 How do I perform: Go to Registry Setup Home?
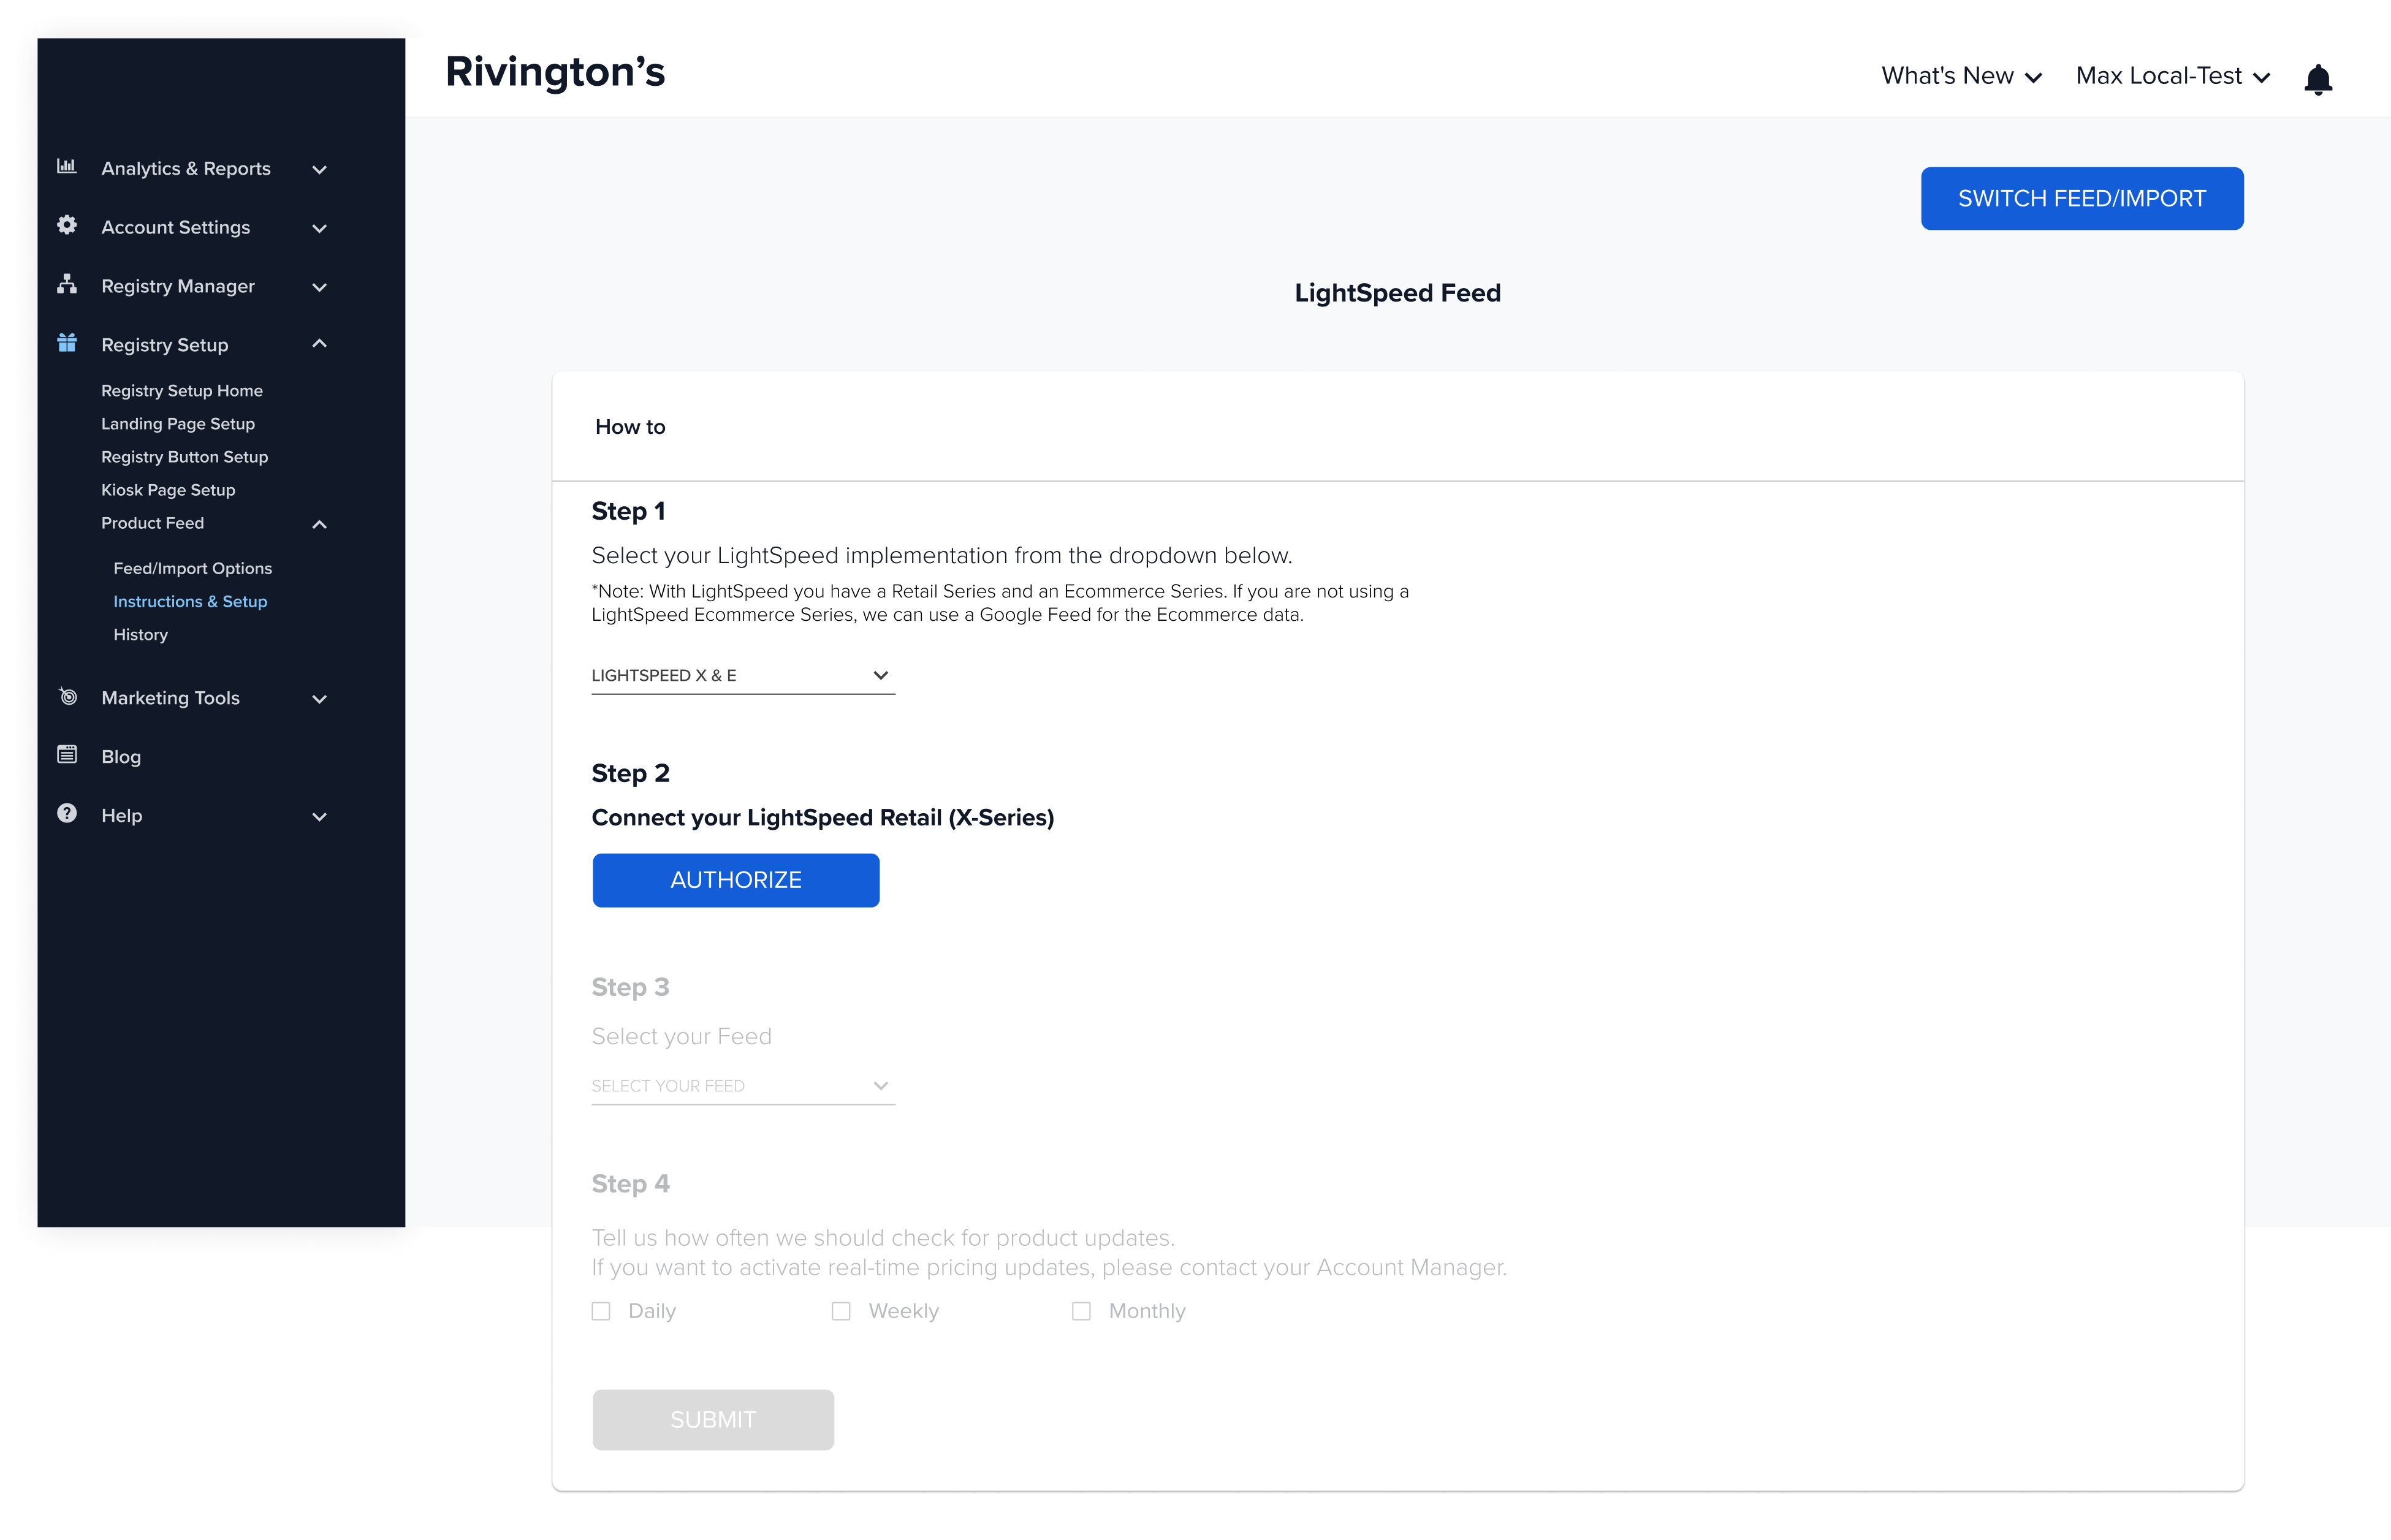click(182, 390)
